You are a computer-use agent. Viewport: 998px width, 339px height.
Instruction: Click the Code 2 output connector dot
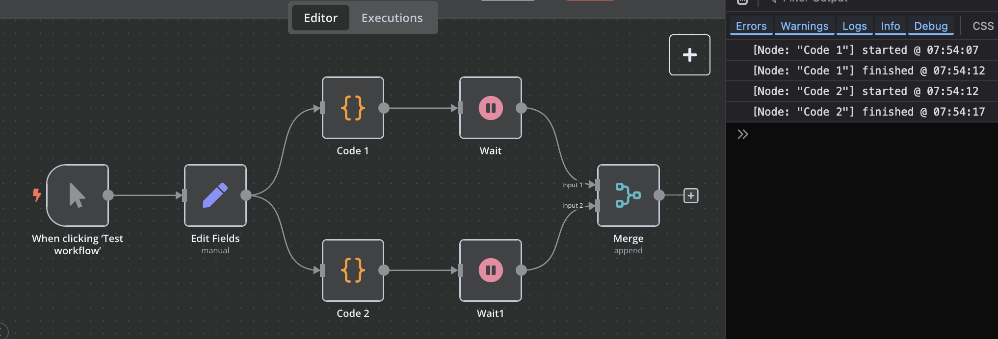coord(384,270)
